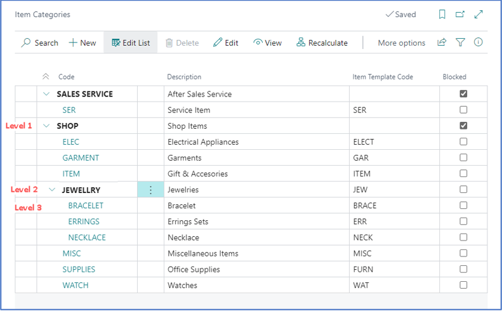This screenshot has height=311, width=502.
Task: Click the Item Template Code column header
Action: click(383, 77)
